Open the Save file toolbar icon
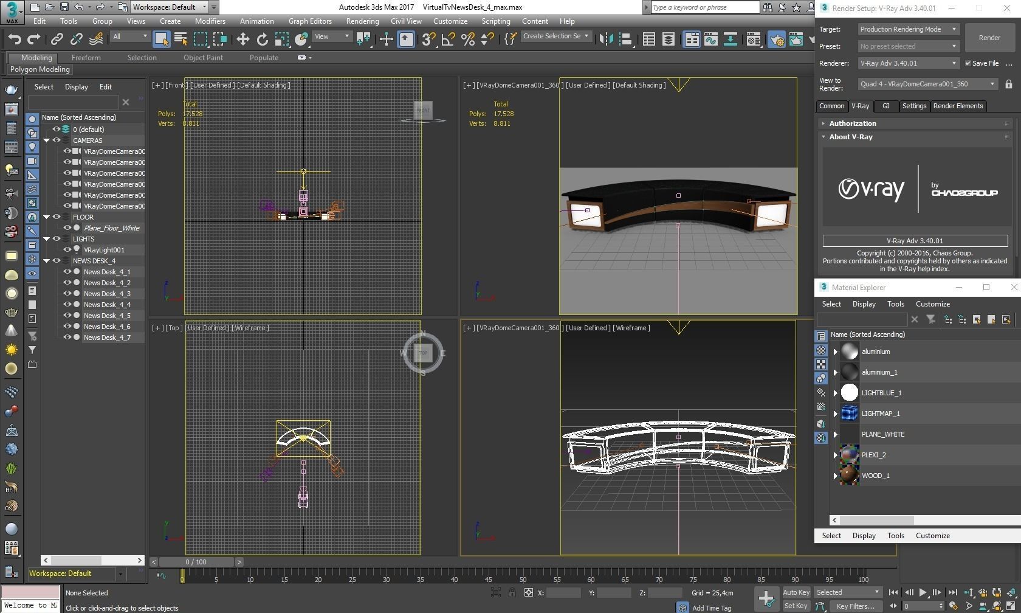The height and width of the screenshot is (613, 1021). 64,7
